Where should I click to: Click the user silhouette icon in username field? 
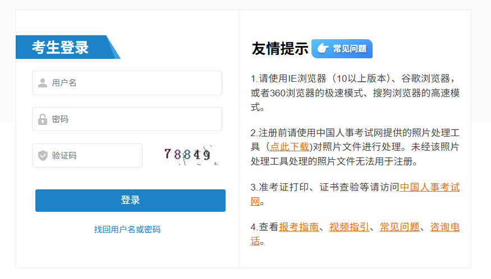click(43, 83)
